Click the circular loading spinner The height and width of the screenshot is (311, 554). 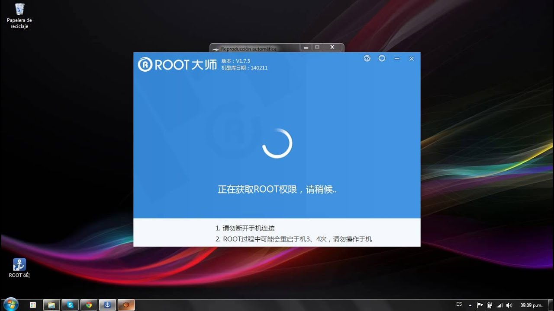(277, 143)
